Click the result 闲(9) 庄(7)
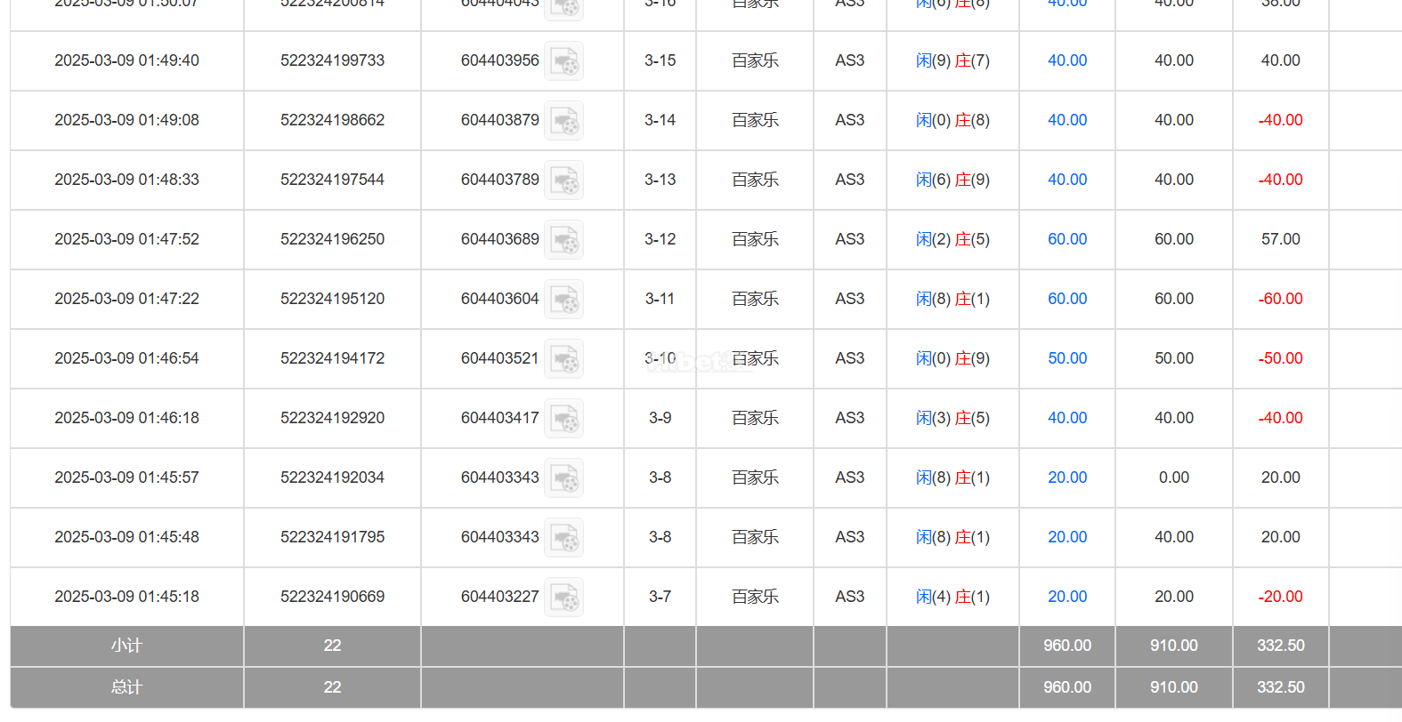 point(952,60)
